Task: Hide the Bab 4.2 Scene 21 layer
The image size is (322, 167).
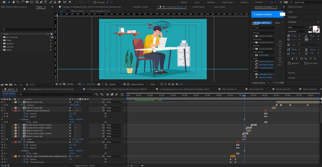Action: pyautogui.click(x=2, y=102)
